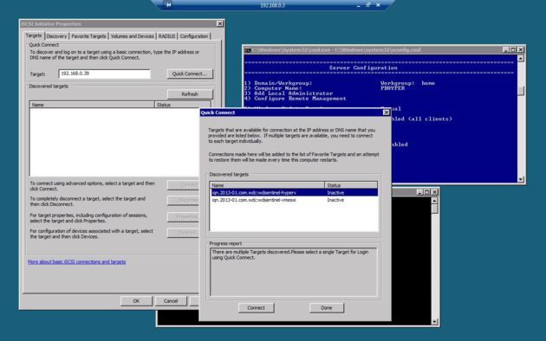
Task: Switch to the Discovery tab
Action: tap(56, 36)
